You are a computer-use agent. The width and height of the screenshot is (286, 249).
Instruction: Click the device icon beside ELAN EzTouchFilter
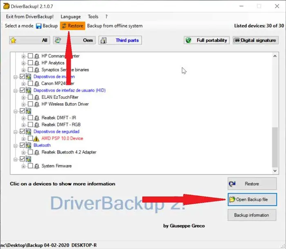tap(37, 97)
